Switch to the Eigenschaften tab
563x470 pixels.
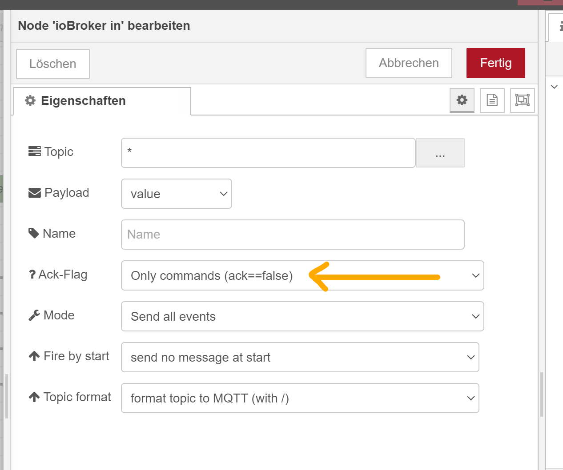[x=102, y=101]
